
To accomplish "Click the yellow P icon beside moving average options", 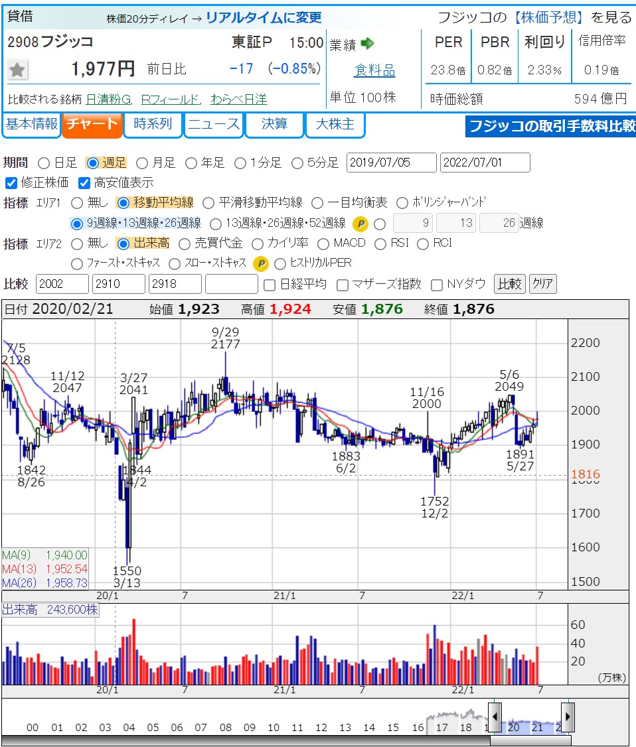I will point(360,224).
